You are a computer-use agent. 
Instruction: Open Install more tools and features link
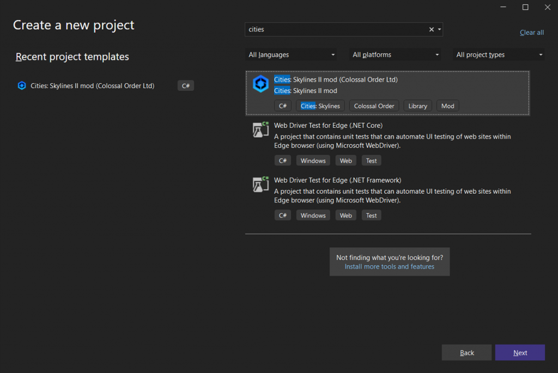tap(389, 267)
